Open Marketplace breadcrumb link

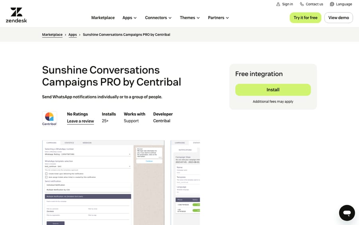(x=52, y=35)
